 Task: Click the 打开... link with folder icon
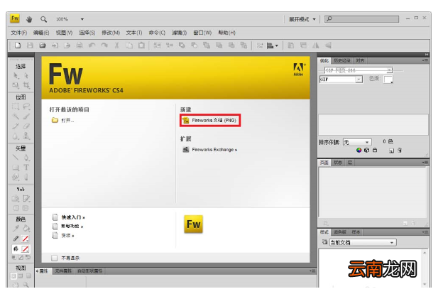(62, 120)
